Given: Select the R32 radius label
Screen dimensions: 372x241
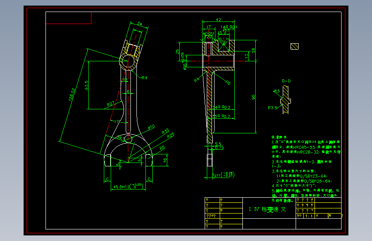Looking at the screenshot, I should coord(165,131).
